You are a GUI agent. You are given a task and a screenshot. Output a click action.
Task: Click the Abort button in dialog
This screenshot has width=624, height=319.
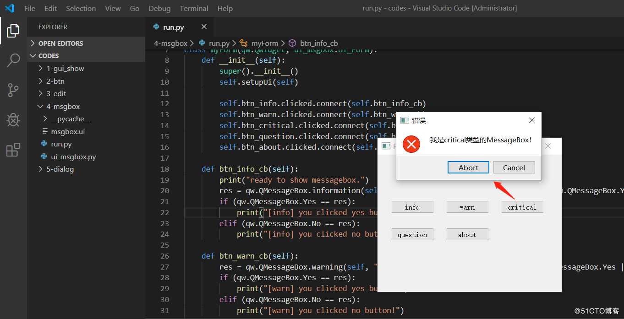click(x=468, y=168)
